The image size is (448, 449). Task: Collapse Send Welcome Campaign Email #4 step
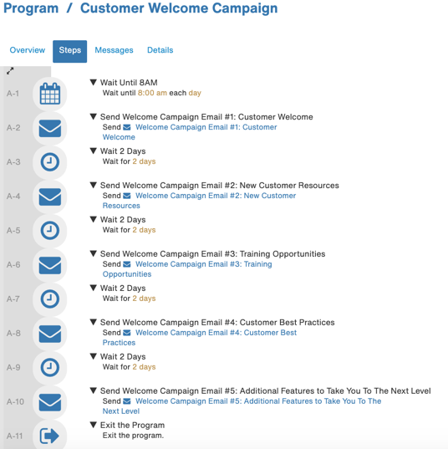point(93,322)
